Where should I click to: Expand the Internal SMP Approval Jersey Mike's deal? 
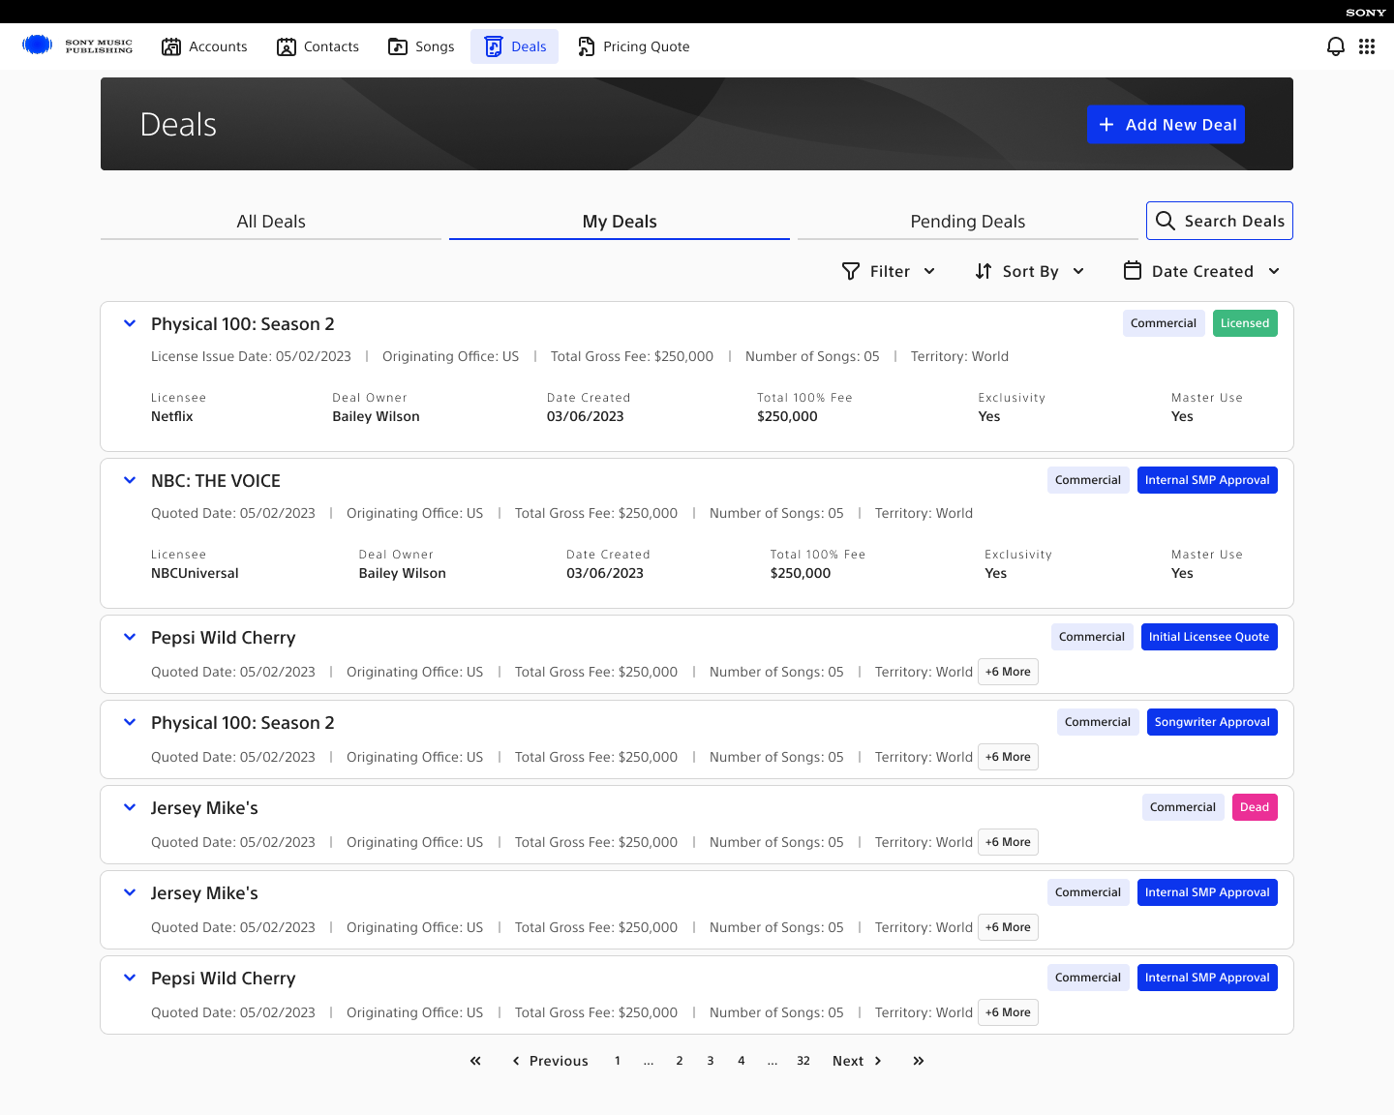(130, 892)
